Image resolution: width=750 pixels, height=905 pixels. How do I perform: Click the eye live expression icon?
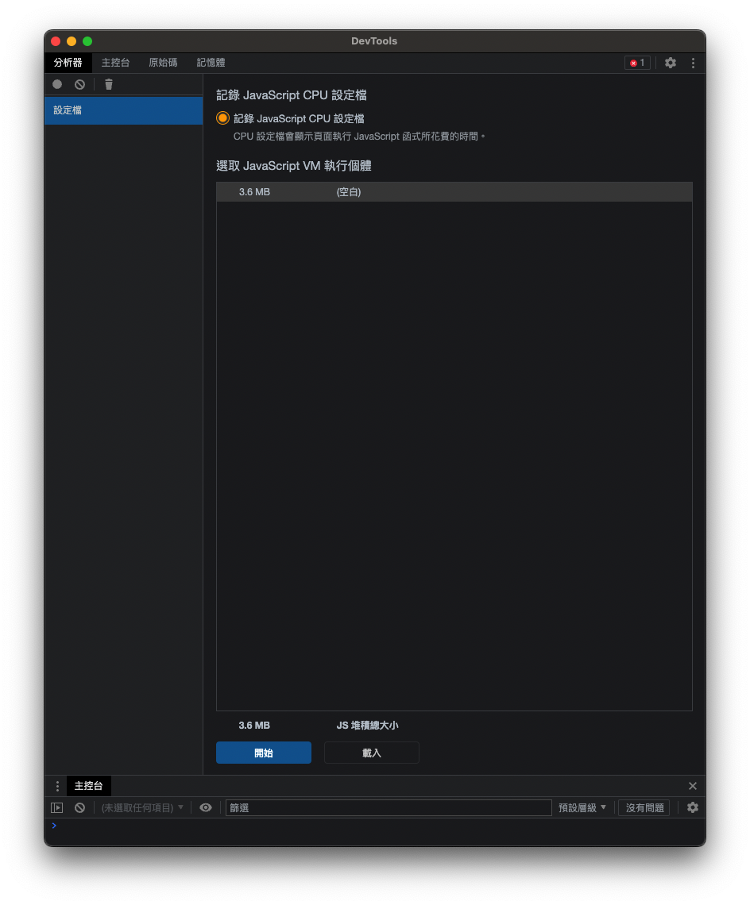point(206,807)
